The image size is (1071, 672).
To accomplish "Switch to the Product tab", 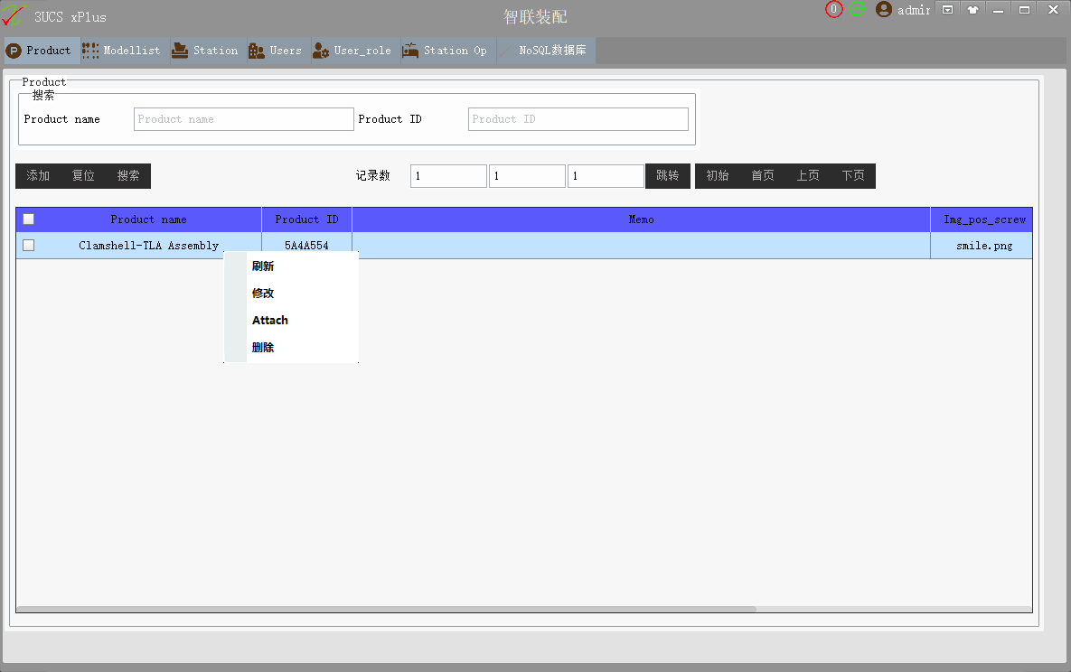I will (x=42, y=51).
